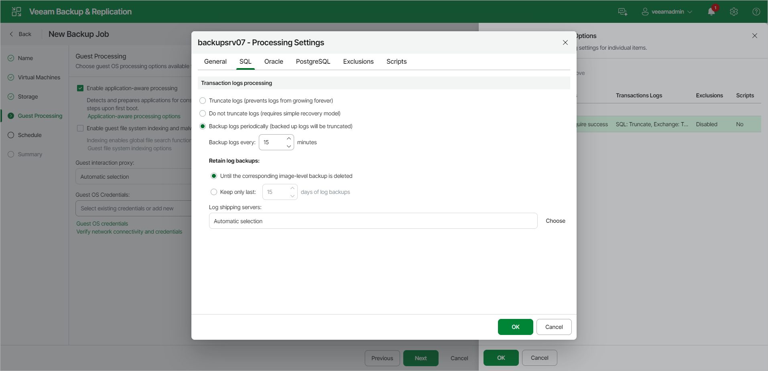
Task: Click the Back arrow icon
Action: (11, 34)
